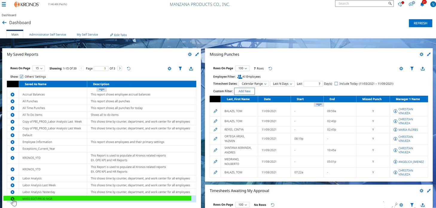Enable the Include Today checkbox

pyautogui.click(x=336, y=84)
